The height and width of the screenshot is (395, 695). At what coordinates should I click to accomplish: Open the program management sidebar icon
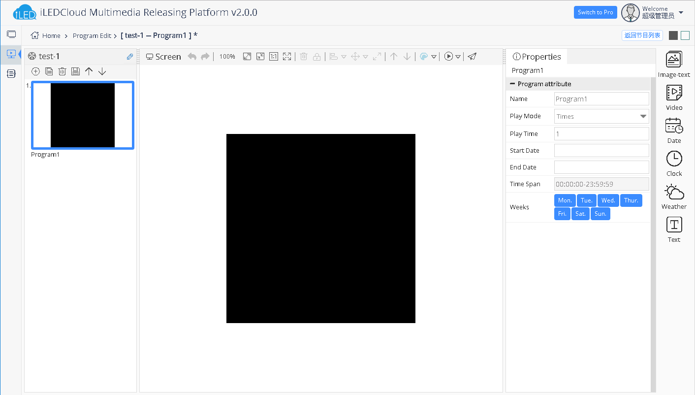pos(11,54)
